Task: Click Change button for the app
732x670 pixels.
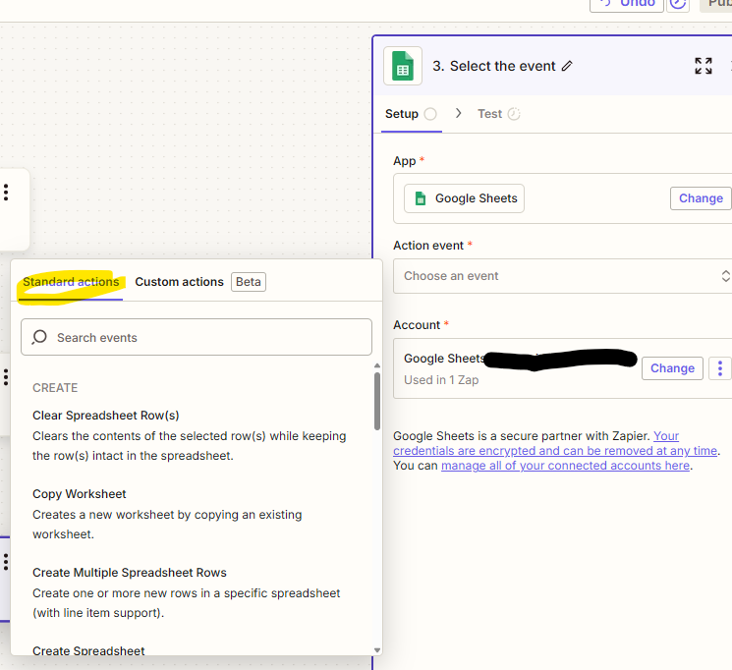Action: tap(701, 198)
